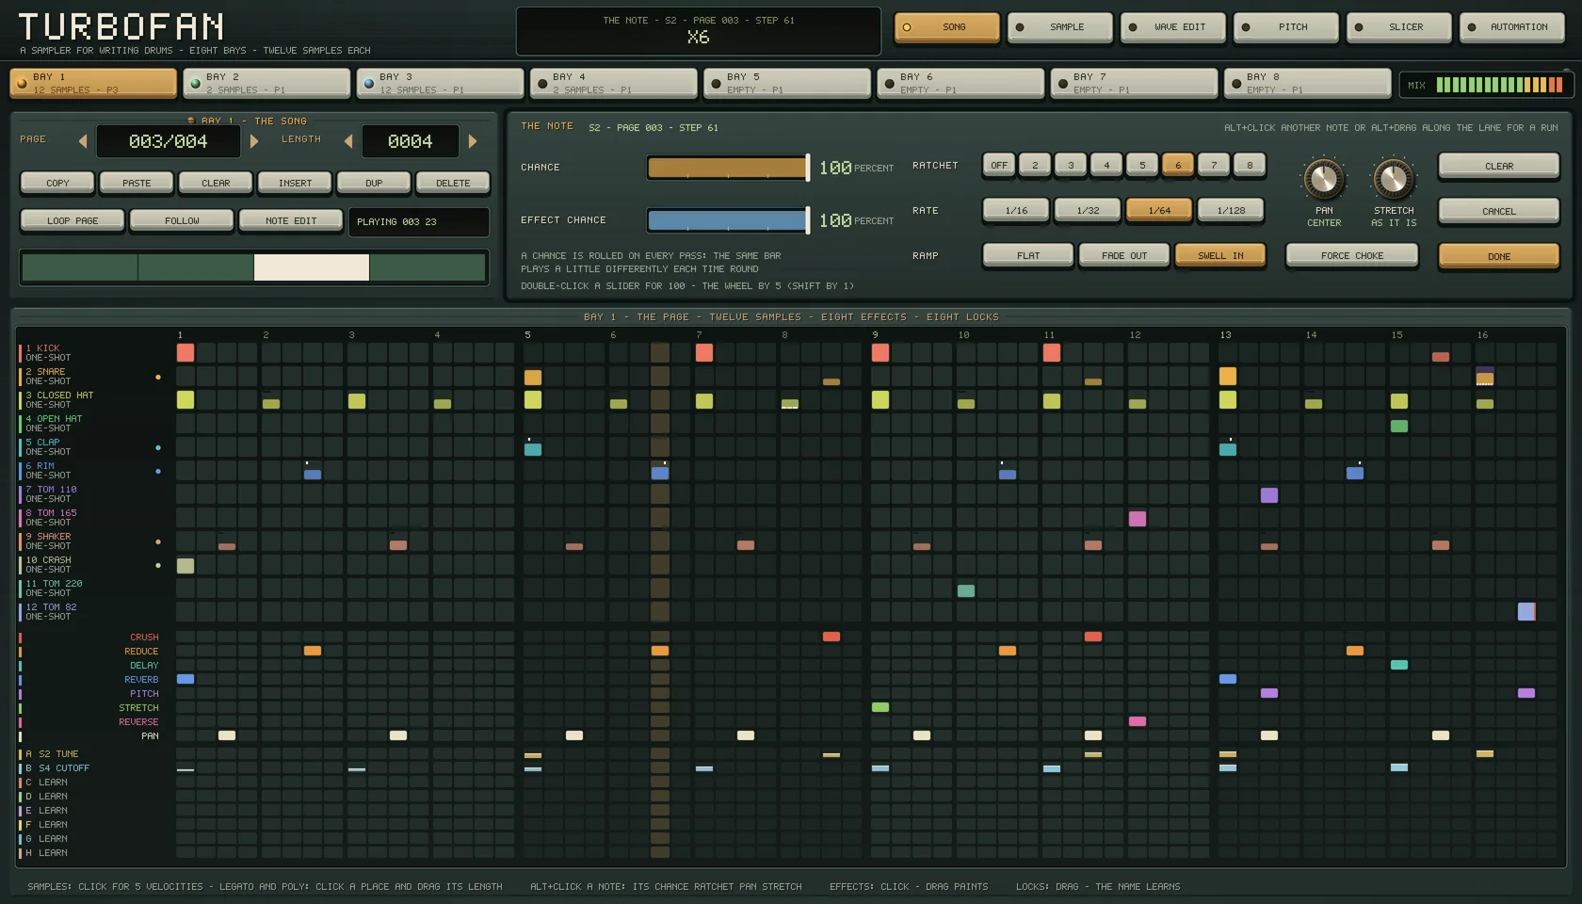Click the Effect Chance slider bar
The width and height of the screenshot is (1582, 904).
727,220
